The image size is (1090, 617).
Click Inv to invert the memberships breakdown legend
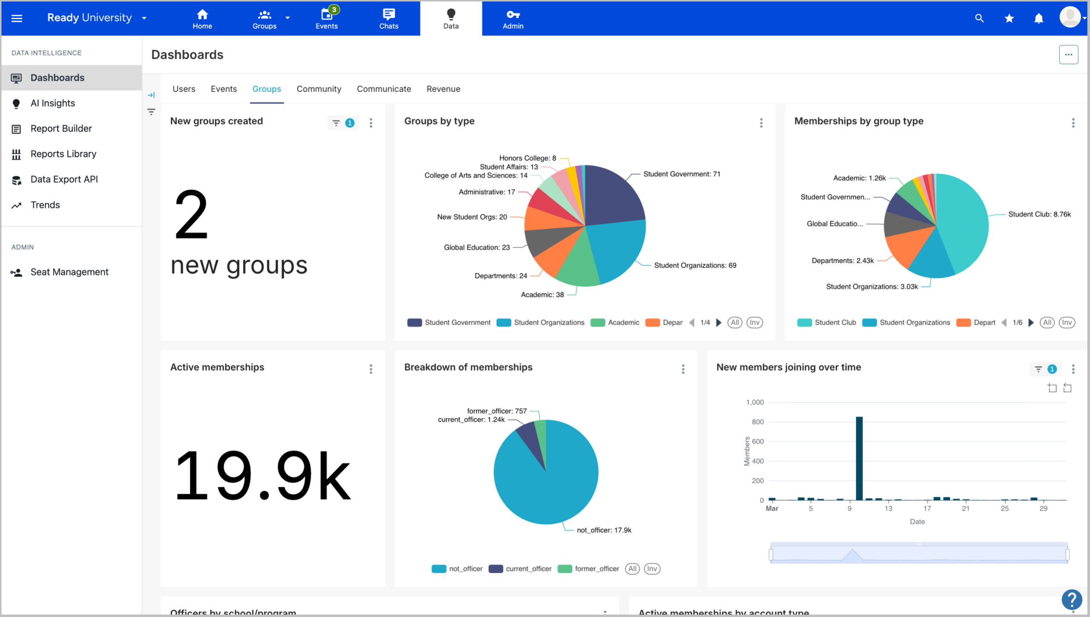coord(651,568)
